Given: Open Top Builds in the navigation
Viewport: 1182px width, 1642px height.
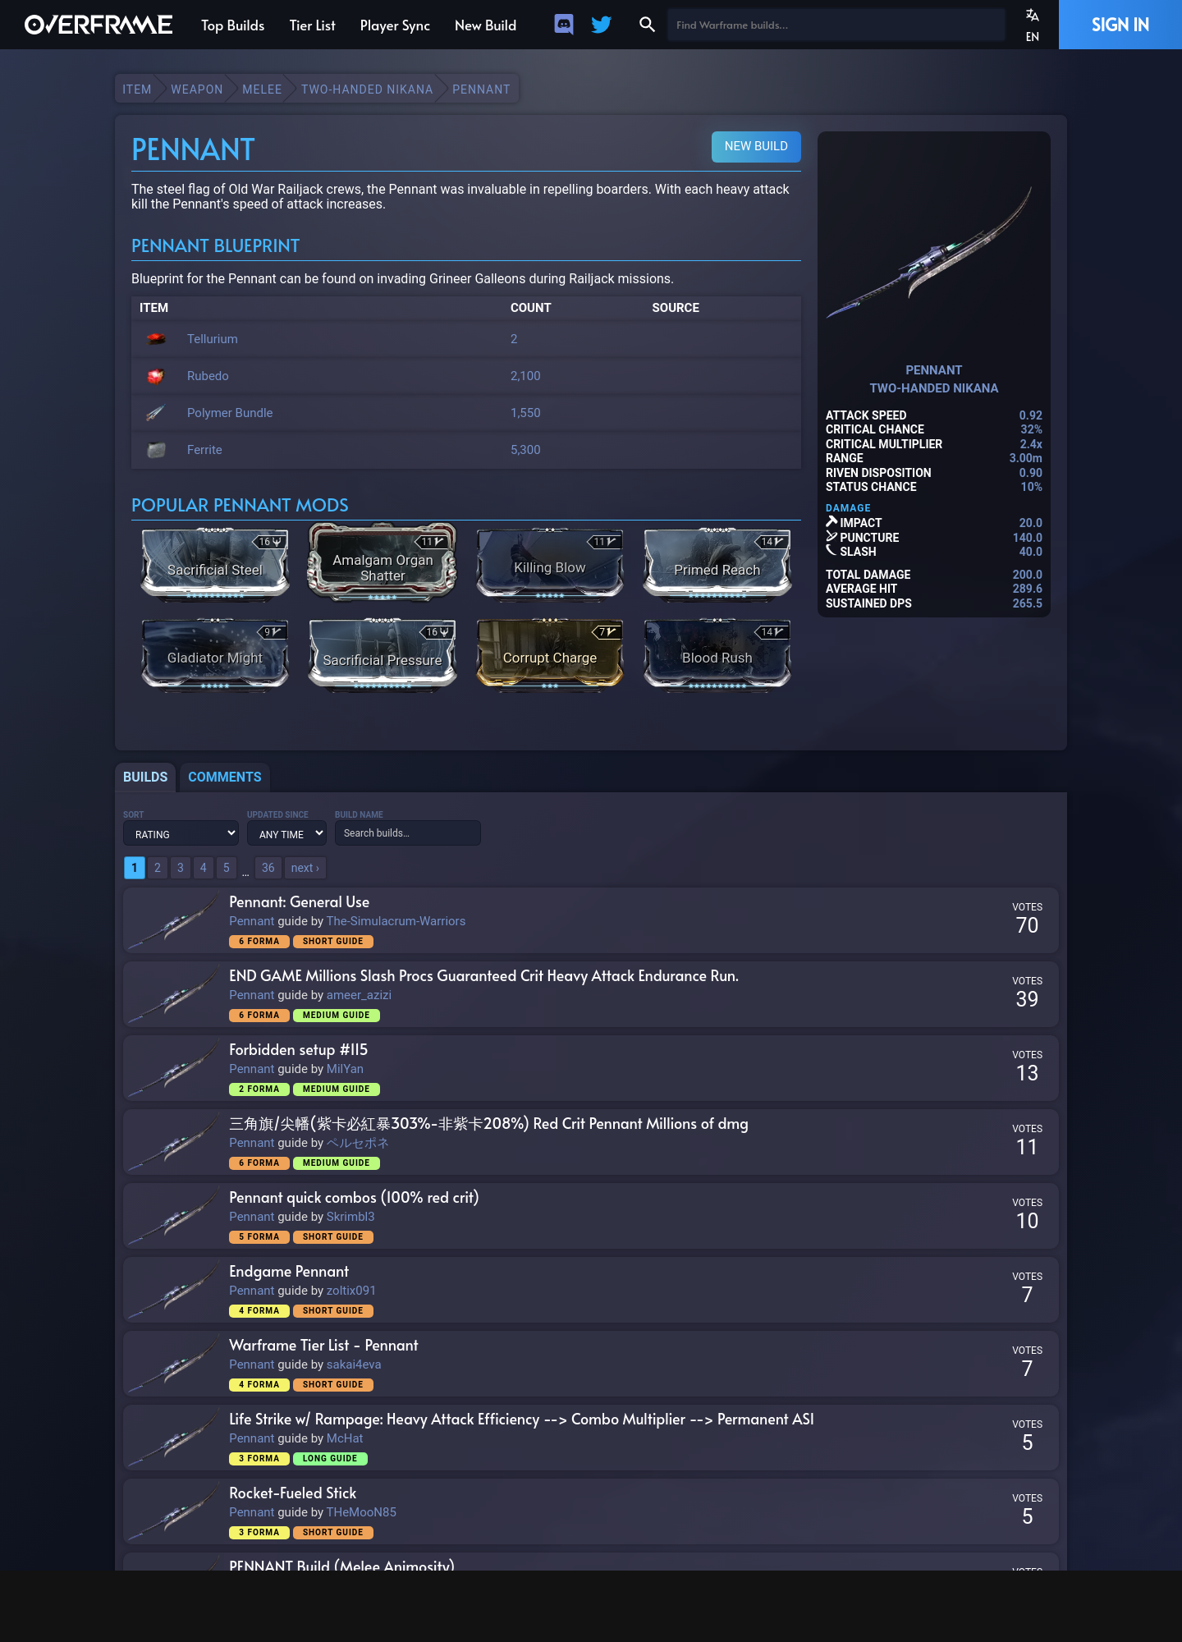Looking at the screenshot, I should (233, 25).
